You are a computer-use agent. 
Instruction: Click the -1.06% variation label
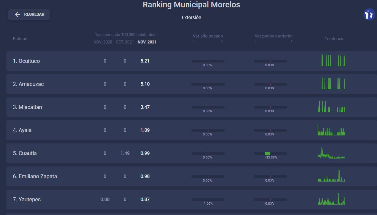208,204
